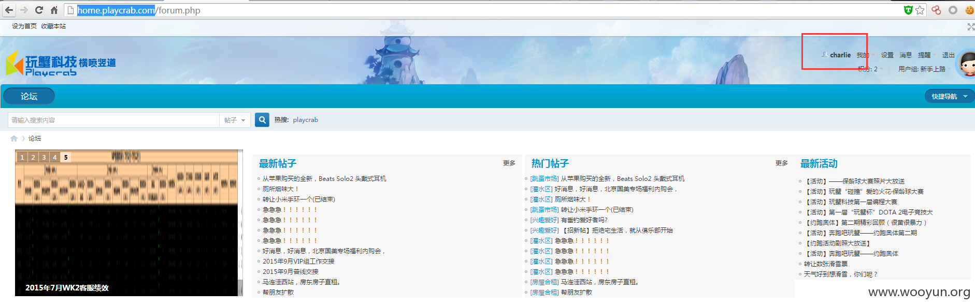Screen dimensions: 975x307
Task: Click 论坛 in the breadcrumb
Action: pos(35,139)
